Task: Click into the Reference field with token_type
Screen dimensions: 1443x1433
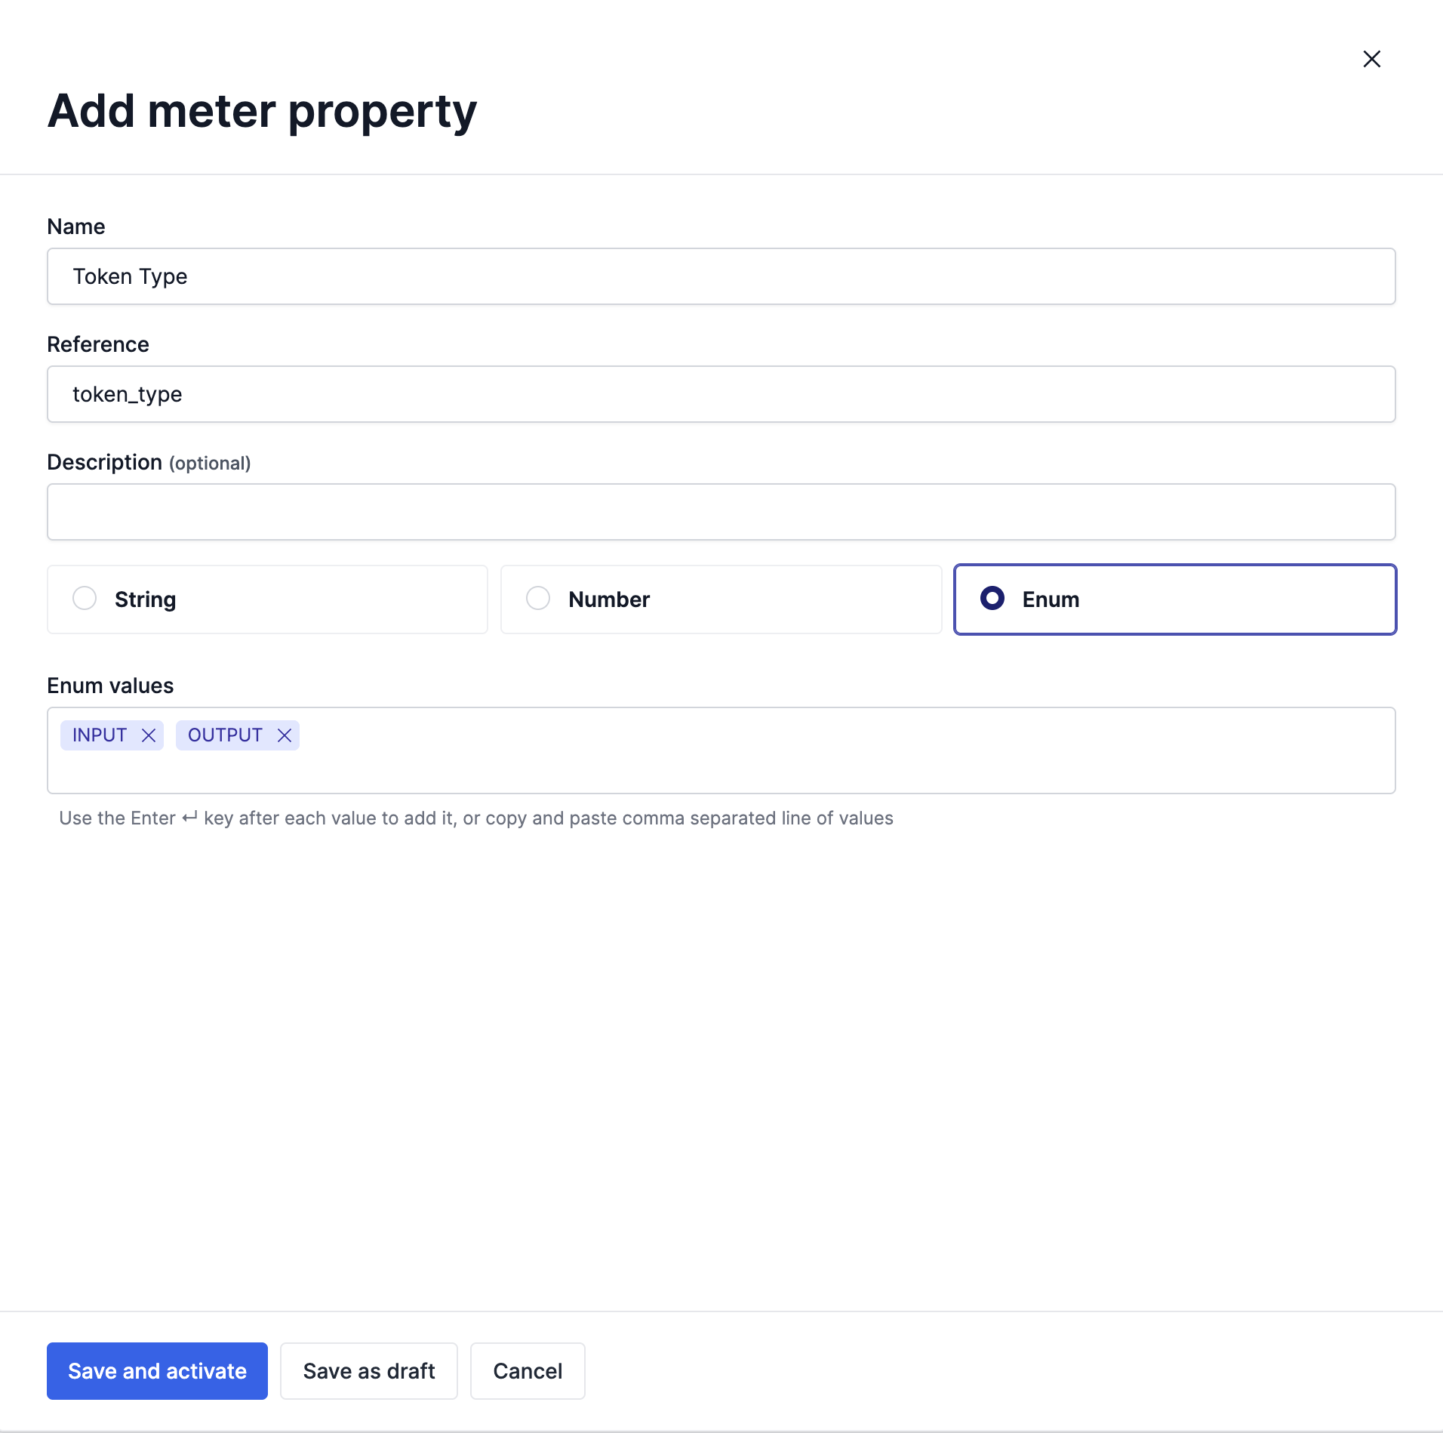Action: pyautogui.click(x=721, y=394)
